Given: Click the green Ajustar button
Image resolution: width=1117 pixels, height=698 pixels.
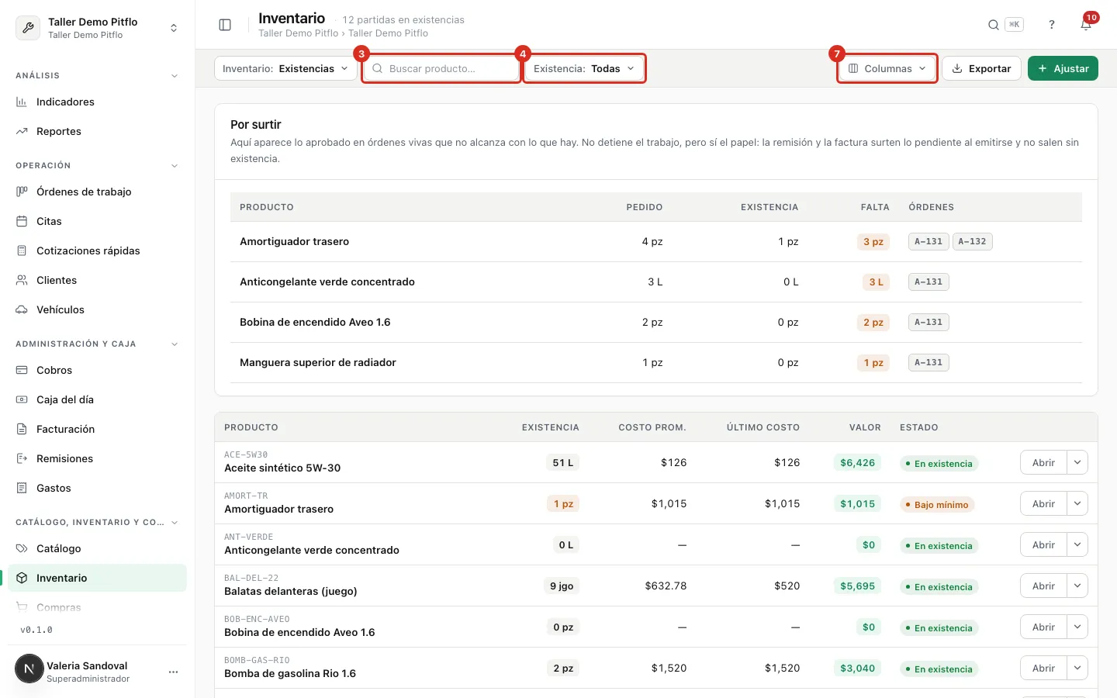Looking at the screenshot, I should tap(1063, 68).
